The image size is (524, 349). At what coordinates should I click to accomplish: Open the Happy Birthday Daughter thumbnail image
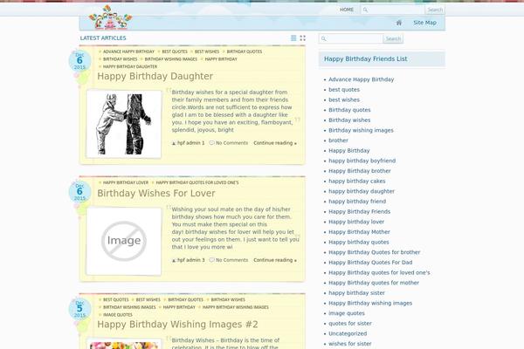(124, 124)
